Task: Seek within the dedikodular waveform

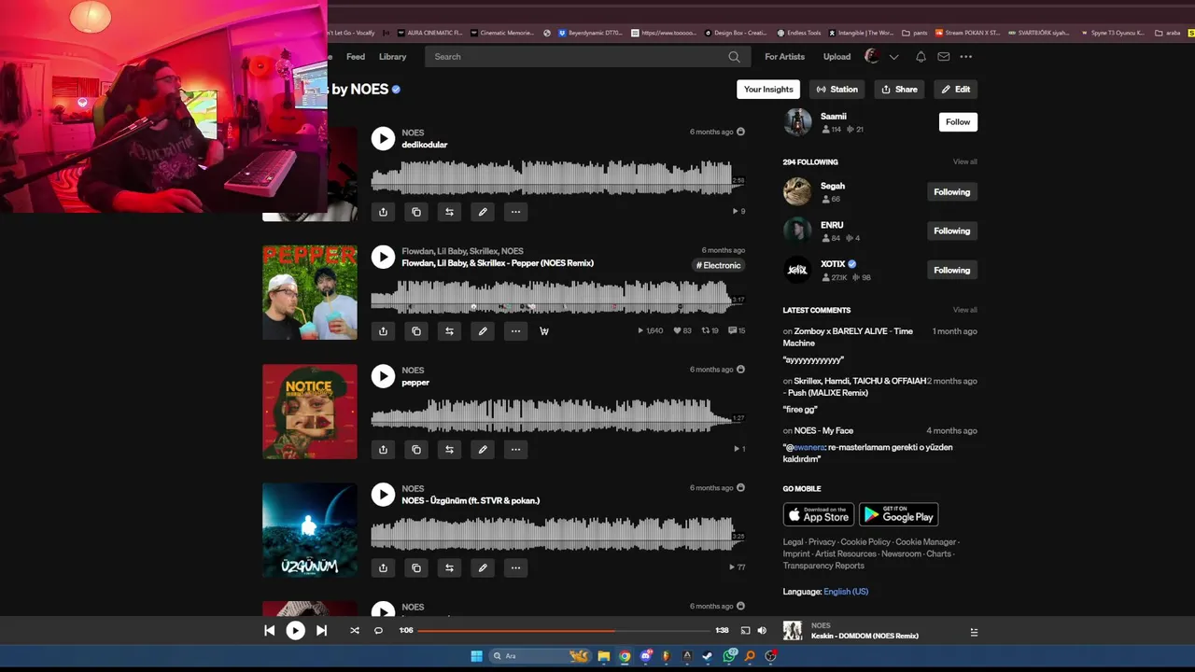Action: coord(557,177)
